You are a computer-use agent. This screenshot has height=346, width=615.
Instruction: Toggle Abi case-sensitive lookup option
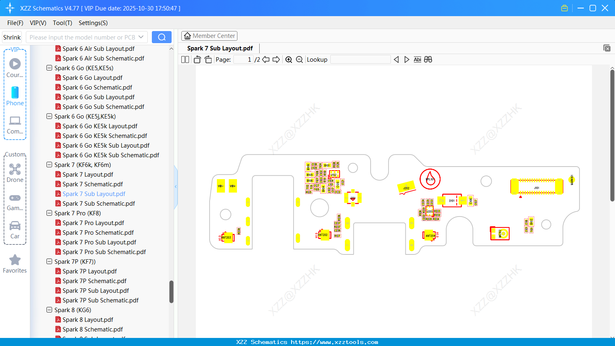pos(417,59)
